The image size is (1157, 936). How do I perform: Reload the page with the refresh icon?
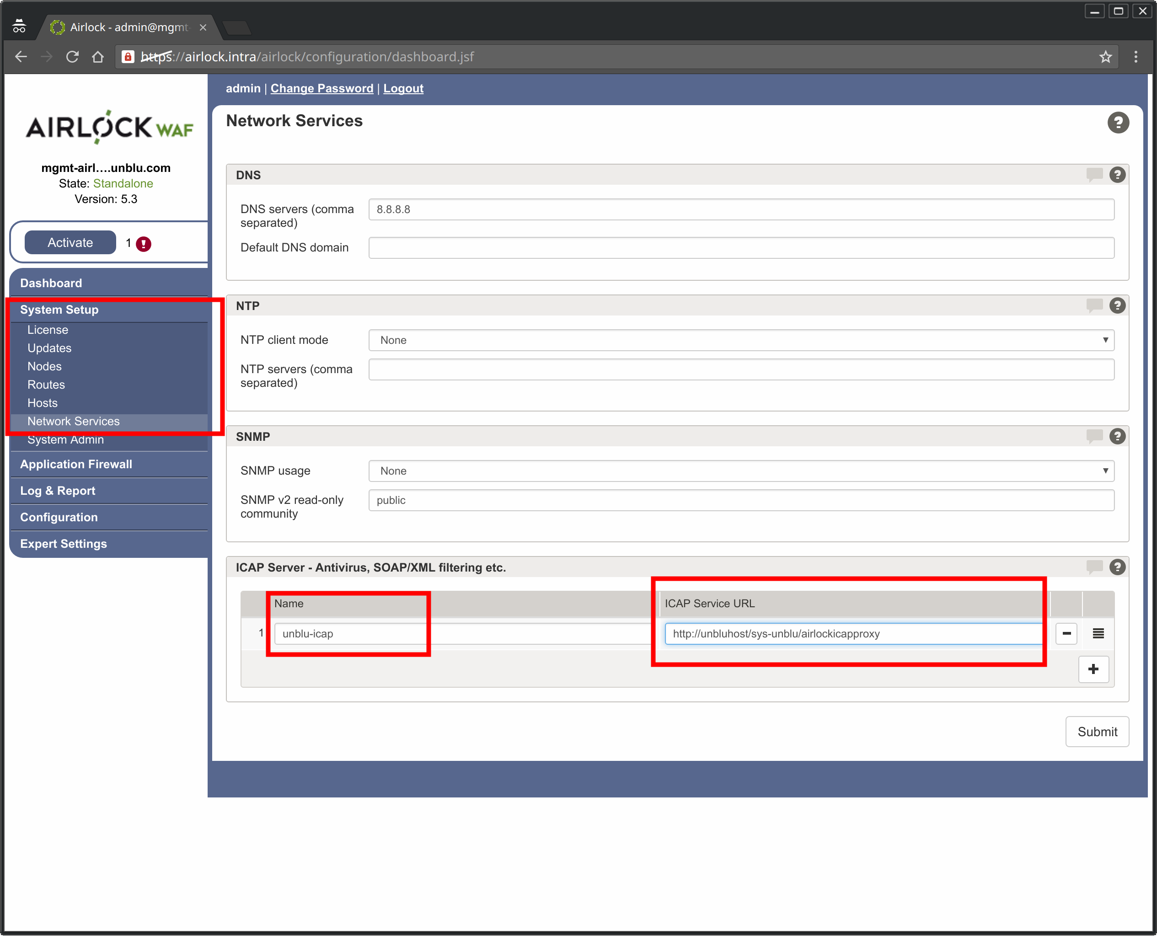click(x=72, y=57)
